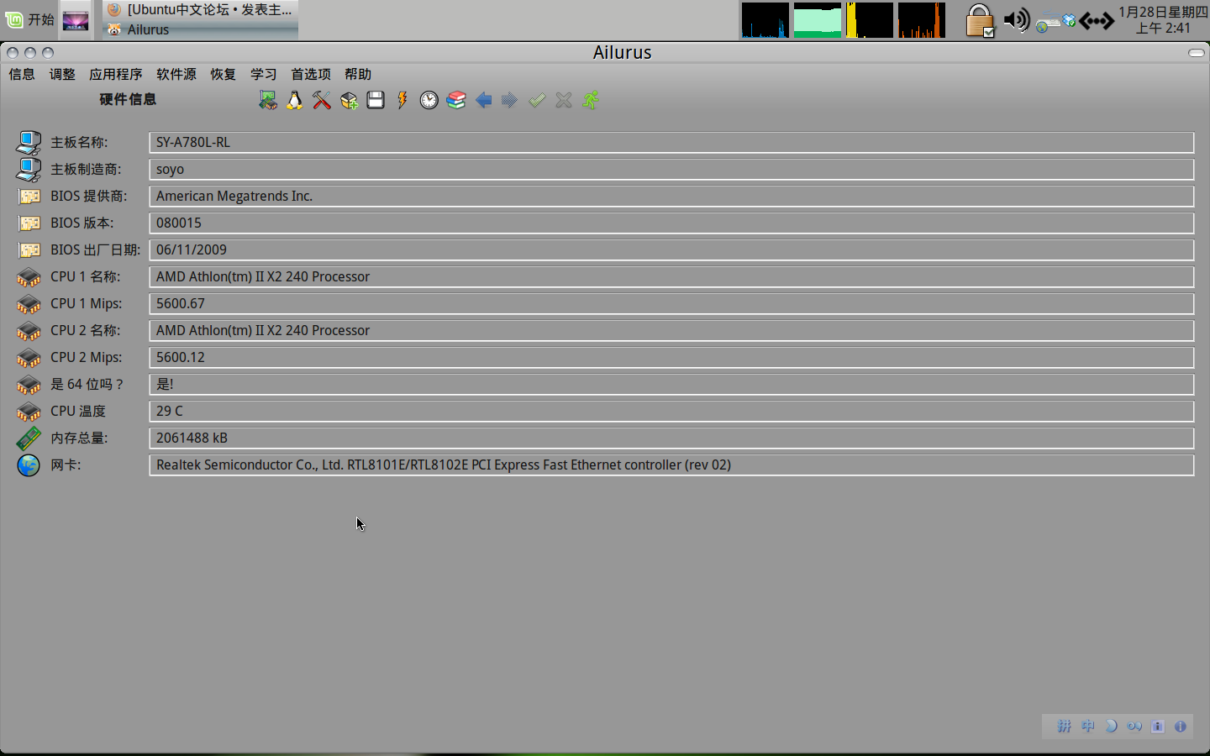Click the network connection arrows icon
This screenshot has width=1210, height=756.
click(x=1097, y=20)
